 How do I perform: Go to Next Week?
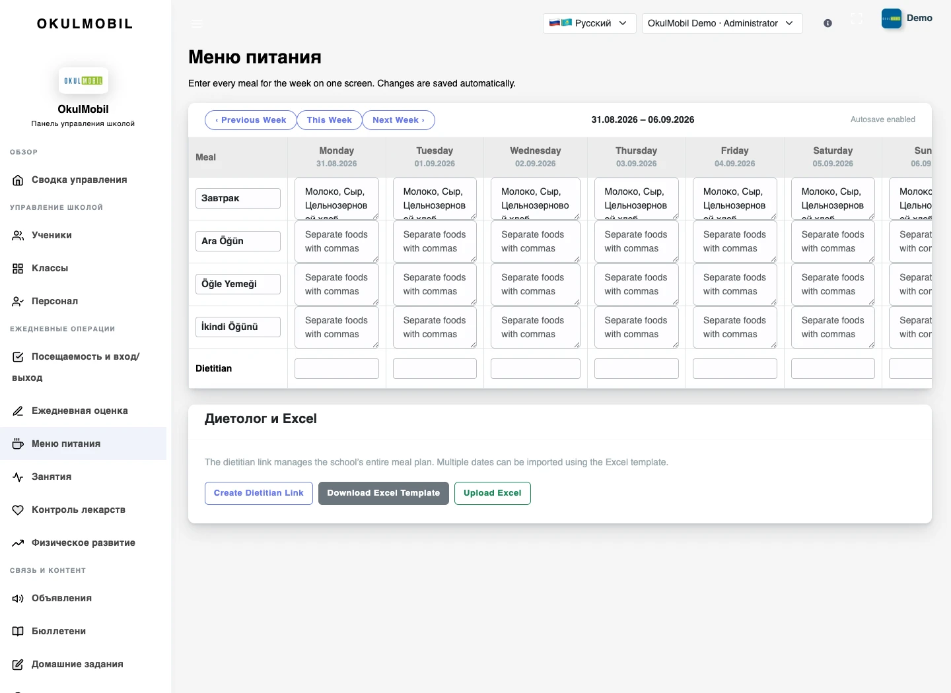point(398,120)
